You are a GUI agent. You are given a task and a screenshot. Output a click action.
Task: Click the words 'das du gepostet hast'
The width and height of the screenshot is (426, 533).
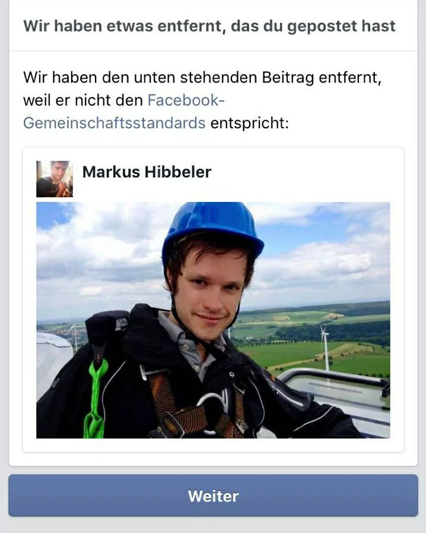(x=313, y=26)
